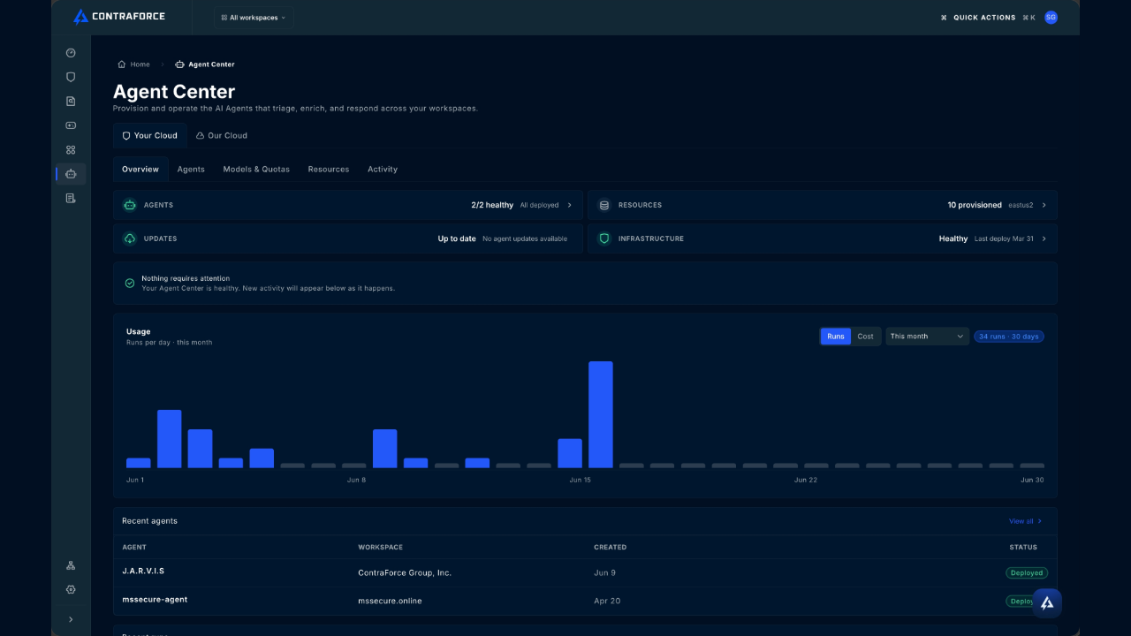Click the 2/2 healthy status text

click(x=492, y=205)
